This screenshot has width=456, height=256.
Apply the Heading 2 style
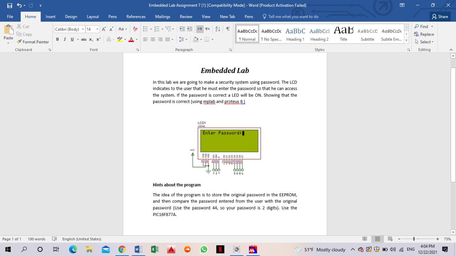pos(320,34)
